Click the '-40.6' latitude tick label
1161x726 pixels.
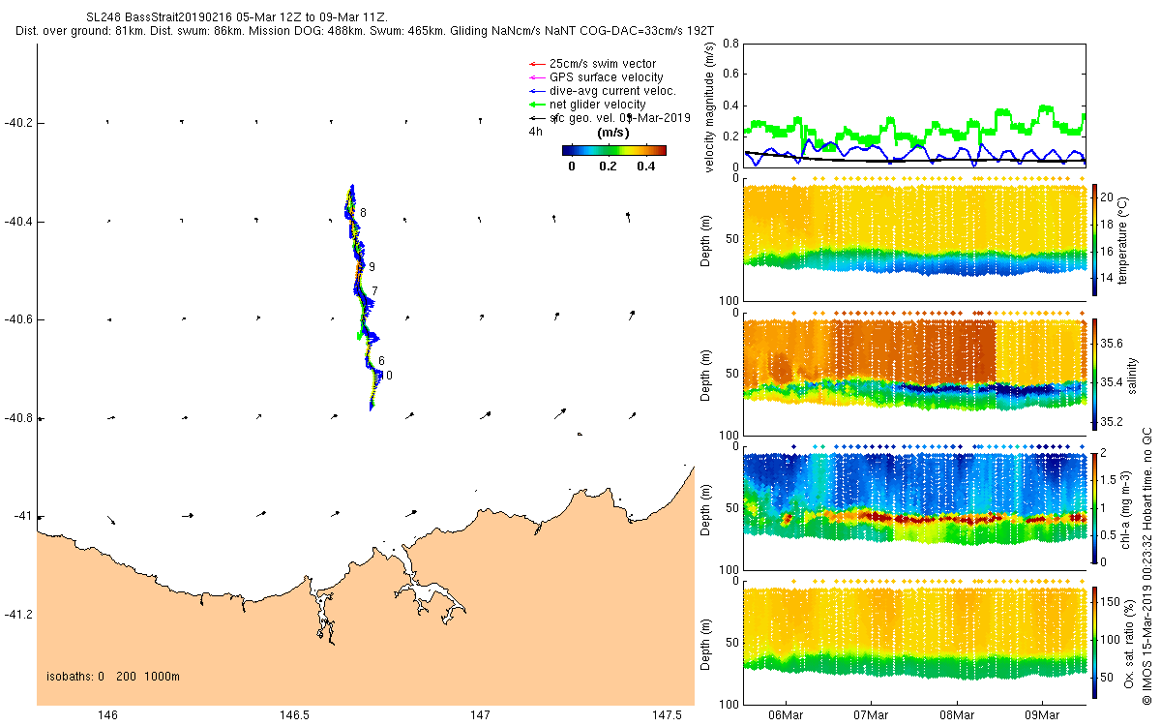[17, 319]
